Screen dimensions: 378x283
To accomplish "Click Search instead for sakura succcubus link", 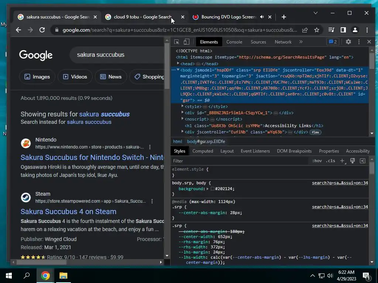I will pos(89,122).
